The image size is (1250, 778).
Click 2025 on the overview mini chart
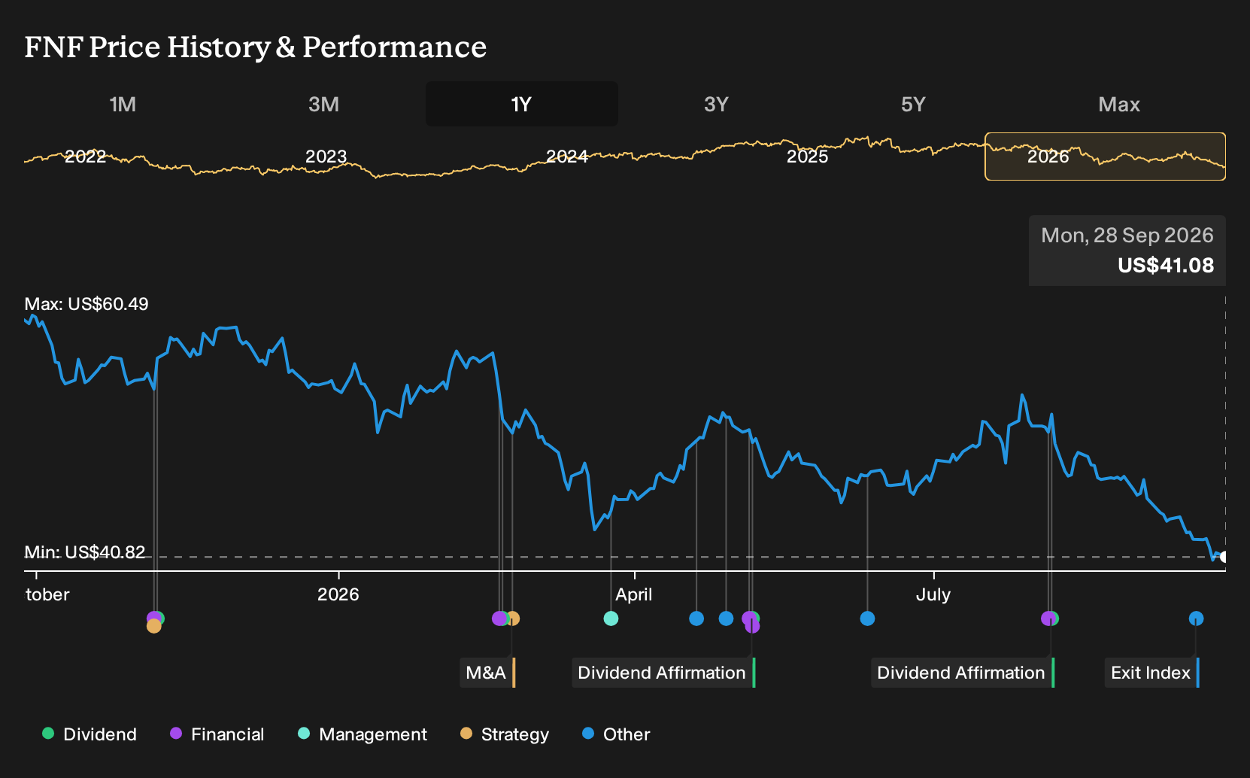coord(807,157)
